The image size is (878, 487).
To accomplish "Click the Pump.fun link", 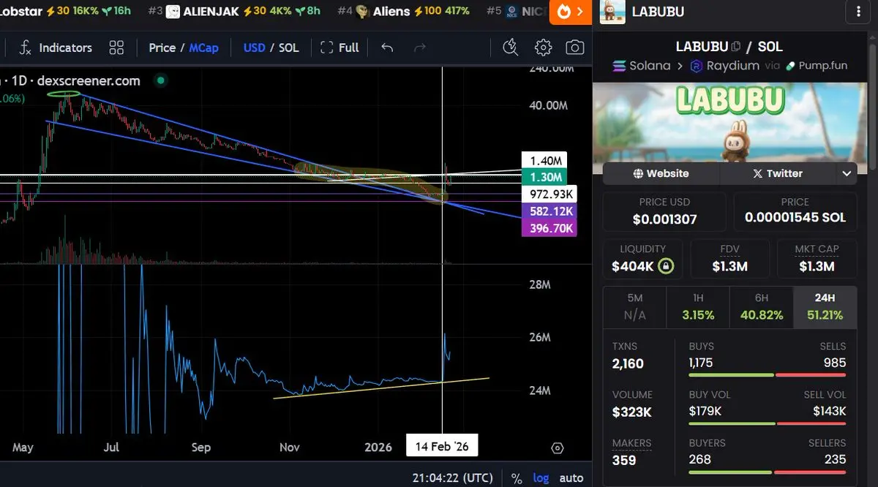I will tap(816, 66).
